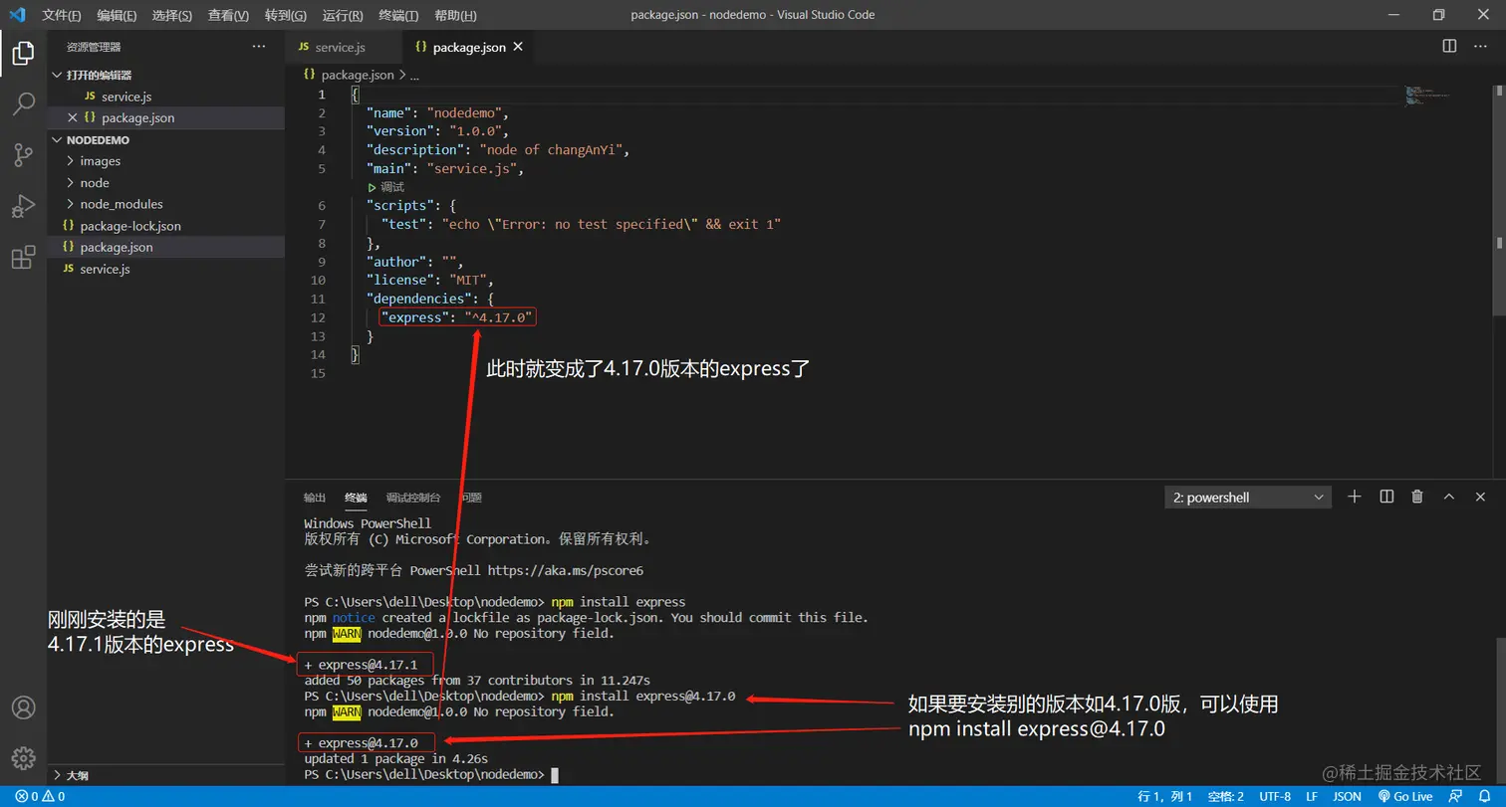The image size is (1506, 807).
Task: Switch to 调试控制台 panel tab
Action: tap(413, 497)
